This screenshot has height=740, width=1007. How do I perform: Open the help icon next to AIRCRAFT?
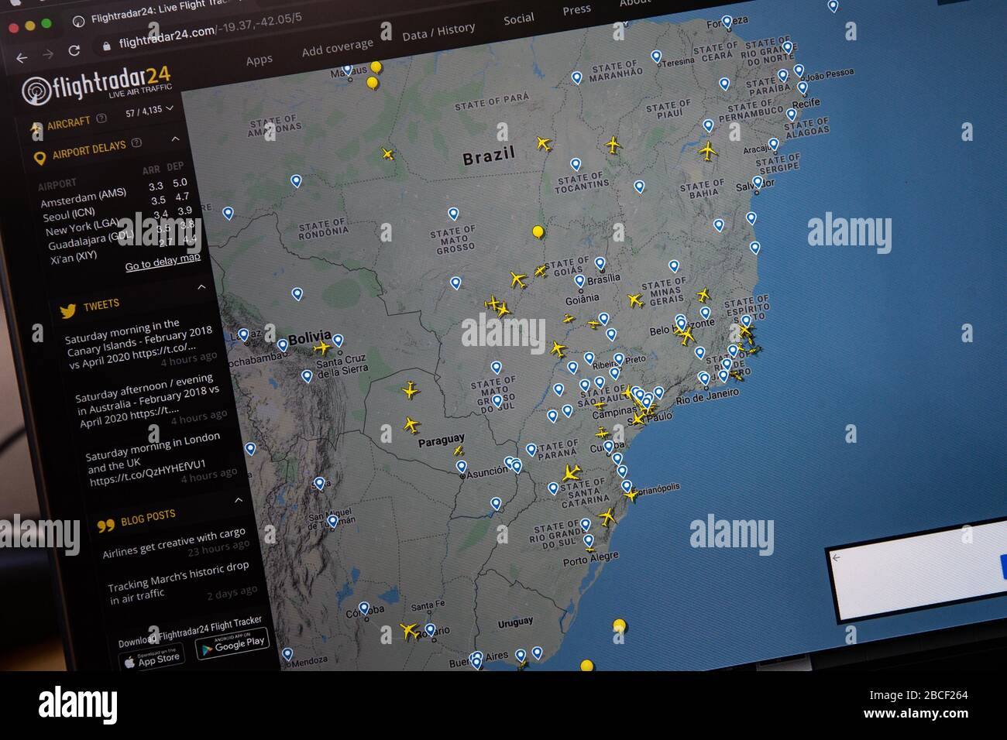pyautogui.click(x=101, y=118)
